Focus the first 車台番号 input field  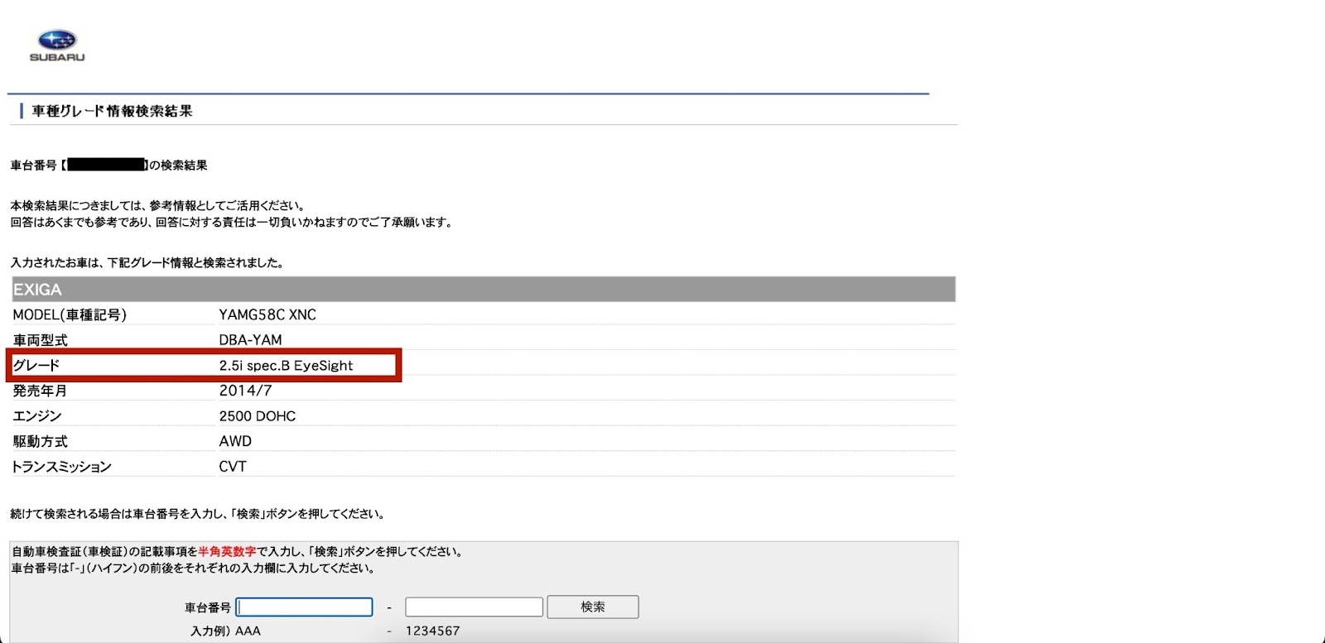[304, 607]
